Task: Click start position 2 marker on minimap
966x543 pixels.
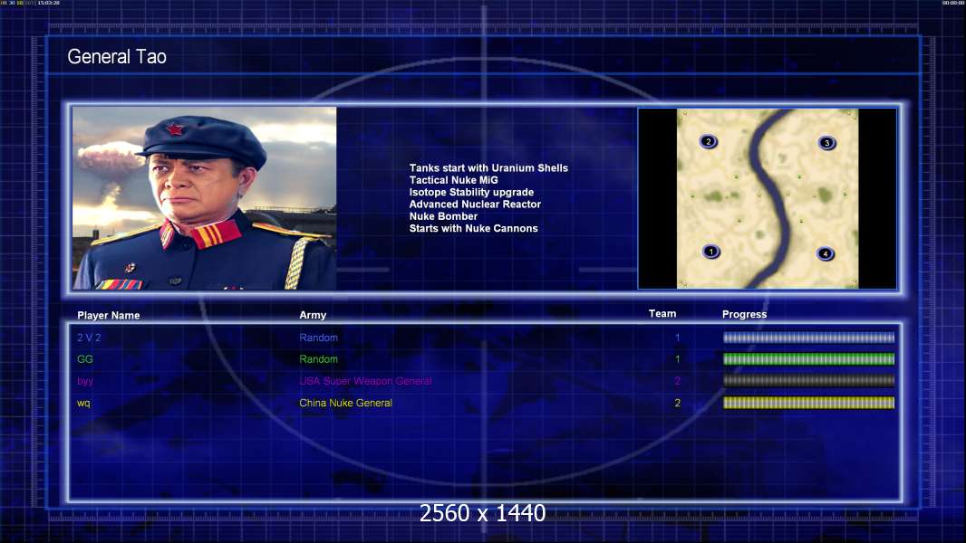Action: tap(709, 141)
